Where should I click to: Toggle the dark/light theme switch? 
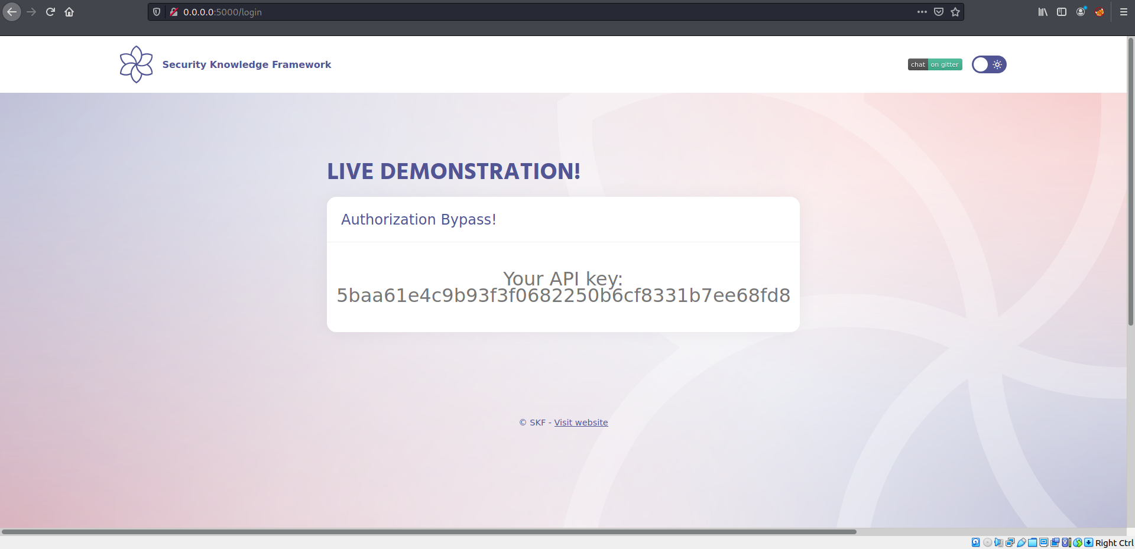point(989,64)
